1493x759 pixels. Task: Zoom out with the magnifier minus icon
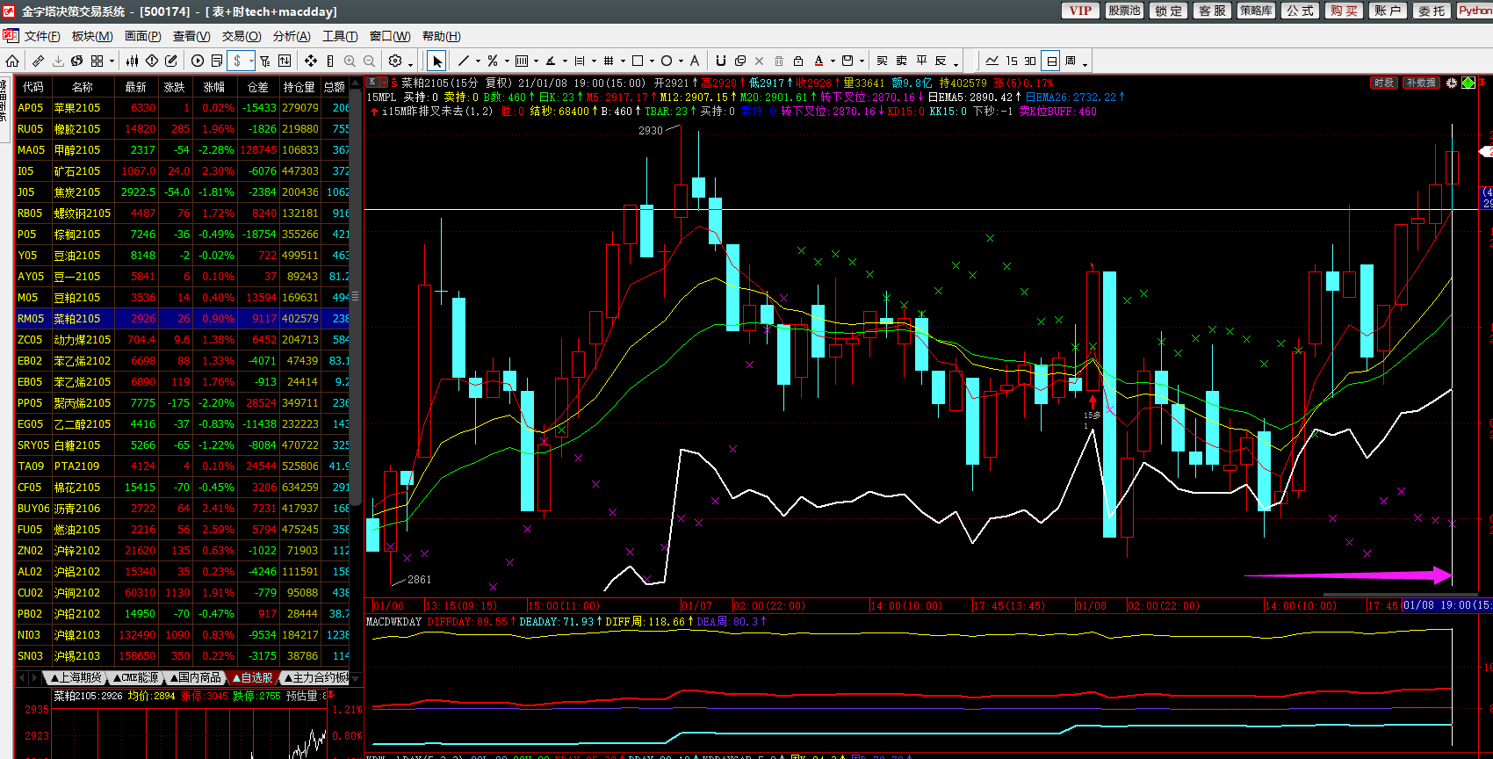369,61
